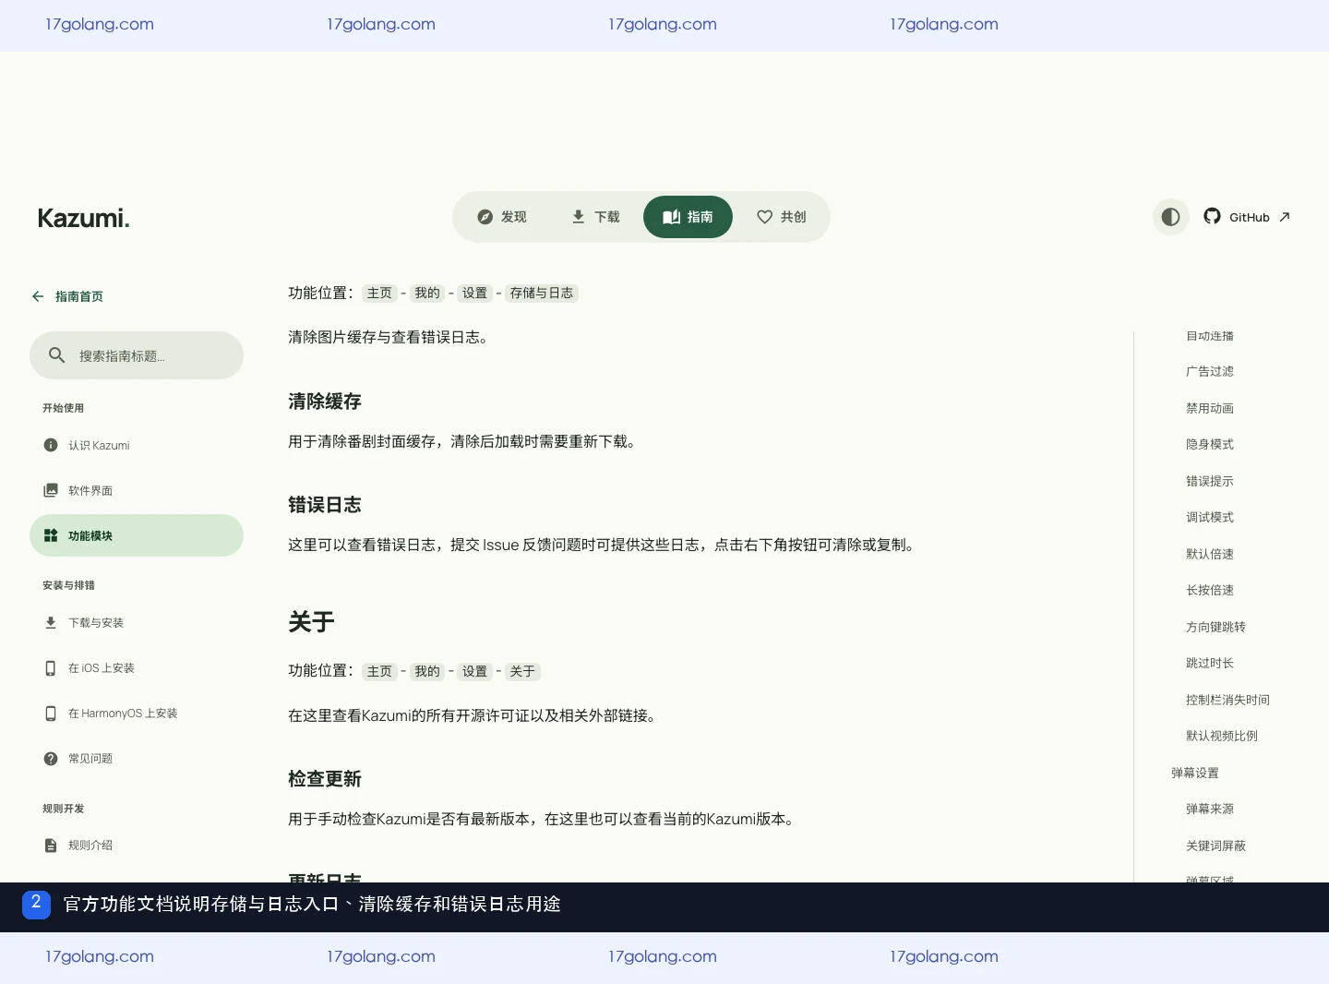The image size is (1329, 984).
Task: Toggle the dark/light theme button
Action: [1170, 217]
